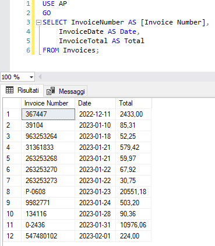Select cell with invoice number P-0608
Viewport: 215px width, 246px height.
[x=48, y=192]
